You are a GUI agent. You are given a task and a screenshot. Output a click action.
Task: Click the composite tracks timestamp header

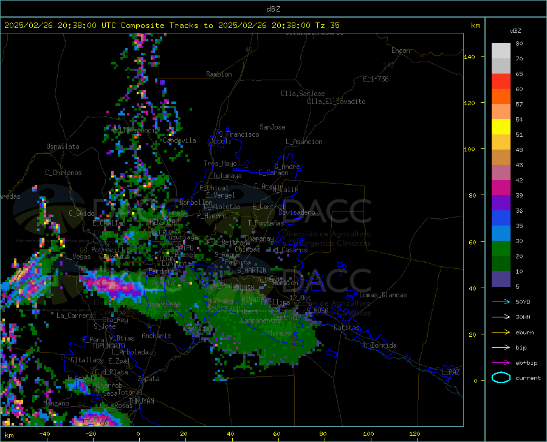(171, 26)
